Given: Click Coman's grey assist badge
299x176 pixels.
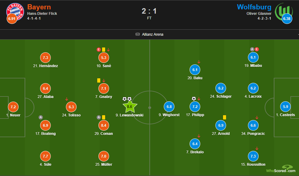Looking at the screenshot, I should [98, 117].
